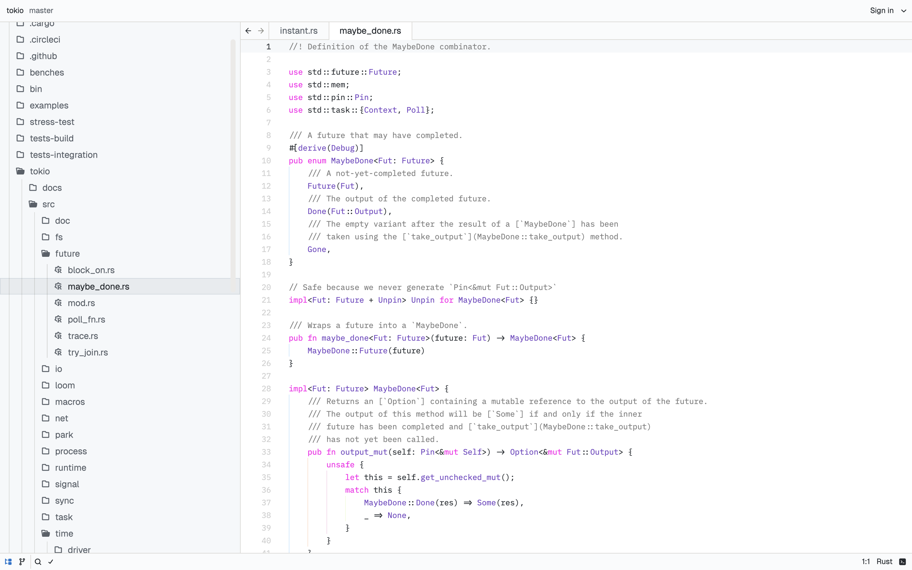Click the master branch label
912x570 pixels.
pos(41,10)
